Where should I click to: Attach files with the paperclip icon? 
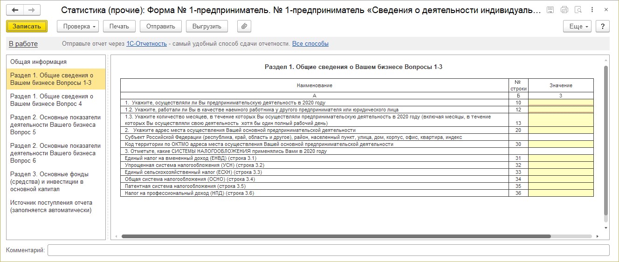[x=244, y=27]
